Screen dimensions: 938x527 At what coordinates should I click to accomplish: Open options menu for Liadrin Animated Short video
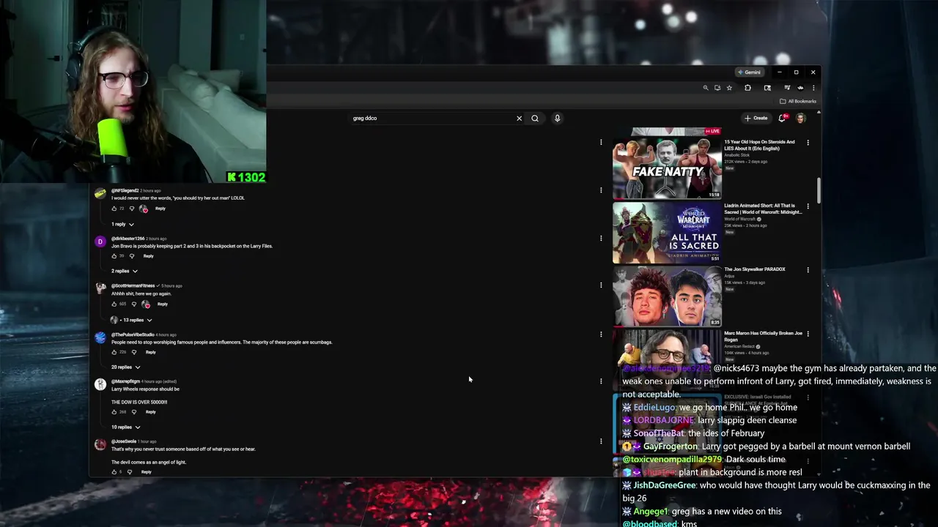[808, 206]
